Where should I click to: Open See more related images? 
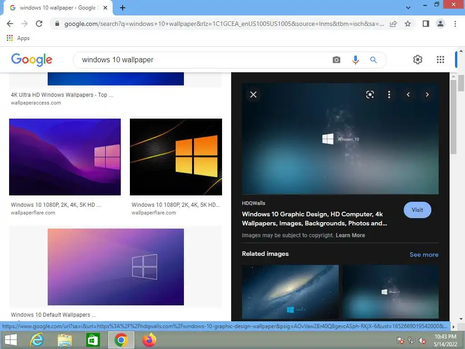click(424, 254)
